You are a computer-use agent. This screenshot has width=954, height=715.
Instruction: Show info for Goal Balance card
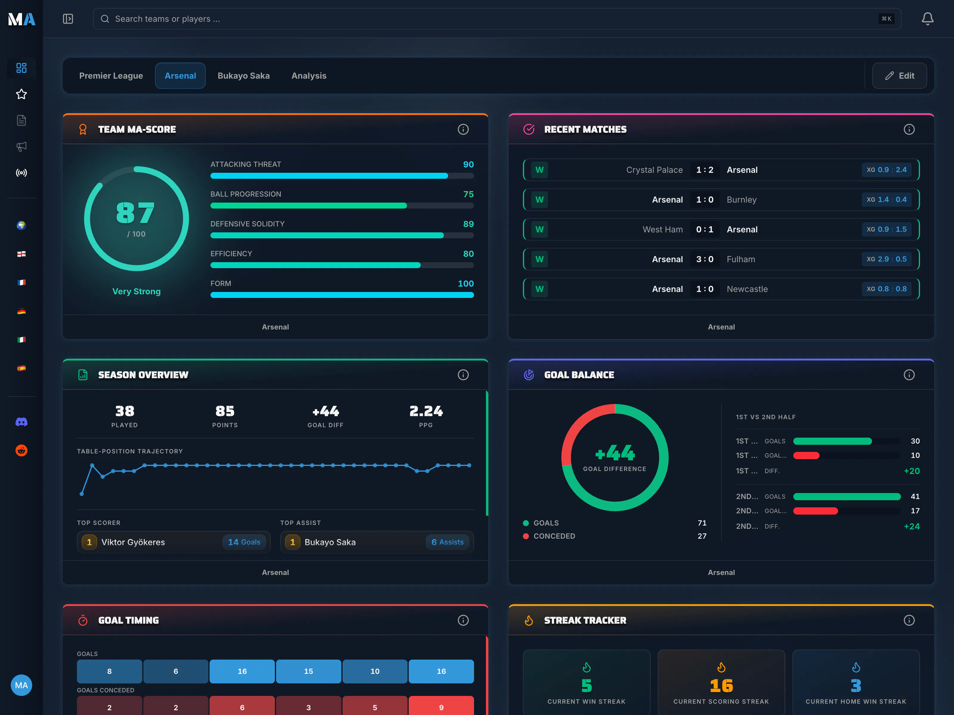[x=909, y=375]
